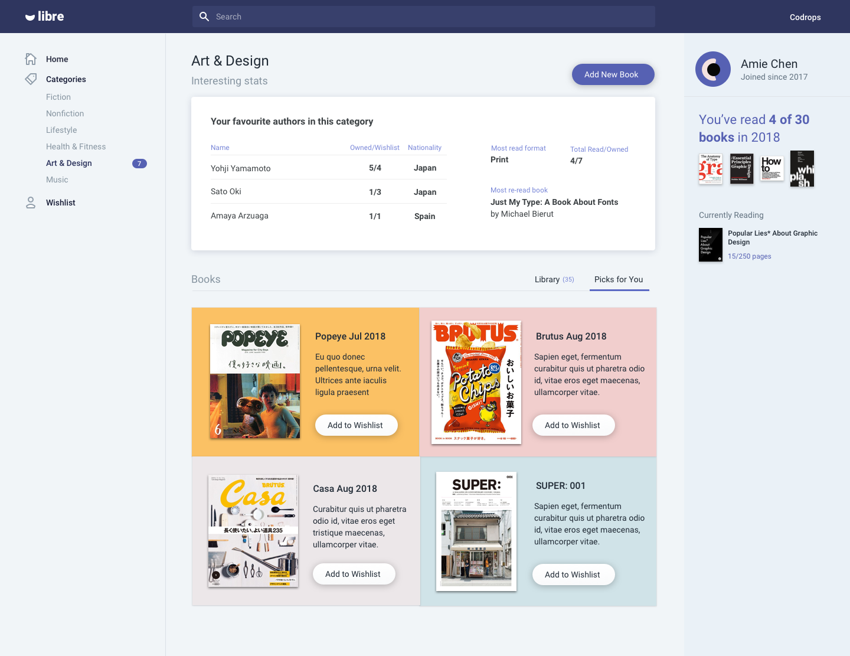Click the Name column header
Screen dimensions: 850x656
pos(220,148)
